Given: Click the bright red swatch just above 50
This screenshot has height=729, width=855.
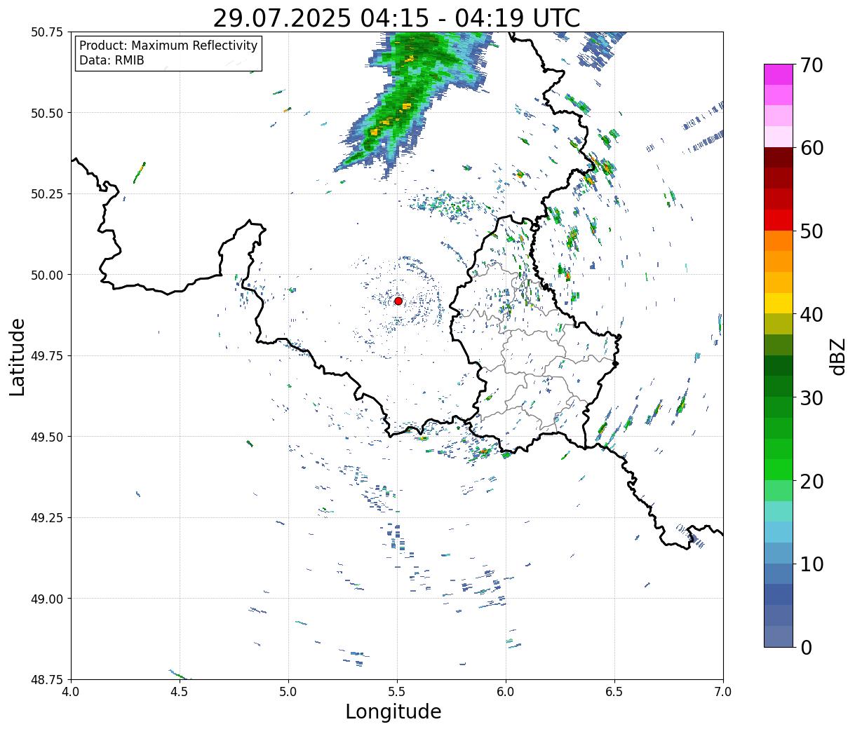Looking at the screenshot, I should click(779, 220).
